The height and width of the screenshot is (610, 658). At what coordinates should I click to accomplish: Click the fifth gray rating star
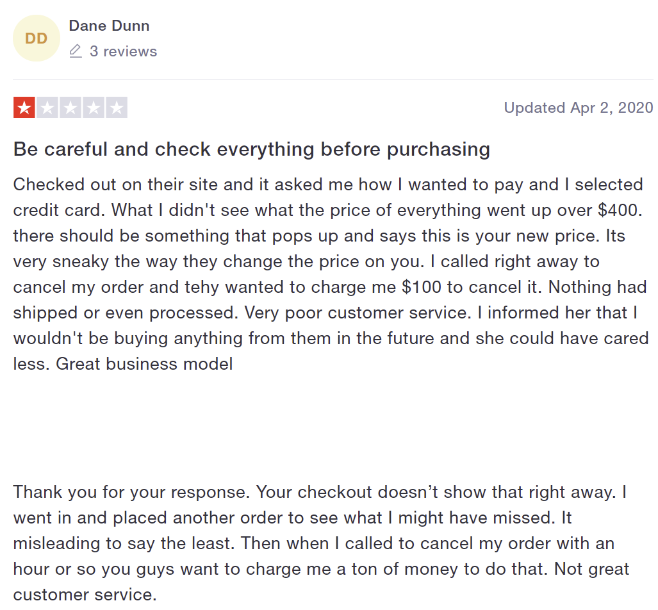coord(117,108)
